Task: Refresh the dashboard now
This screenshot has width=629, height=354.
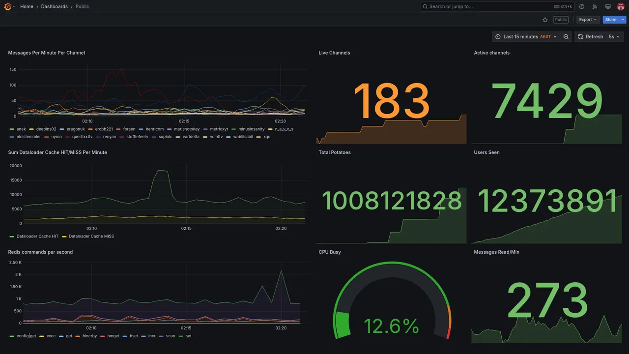Action: (590, 37)
